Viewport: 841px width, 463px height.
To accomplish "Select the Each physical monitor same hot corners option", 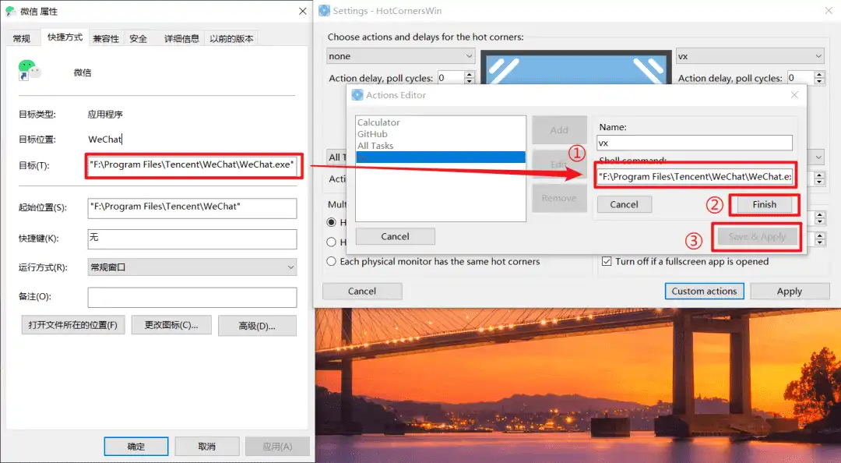I will [434, 262].
